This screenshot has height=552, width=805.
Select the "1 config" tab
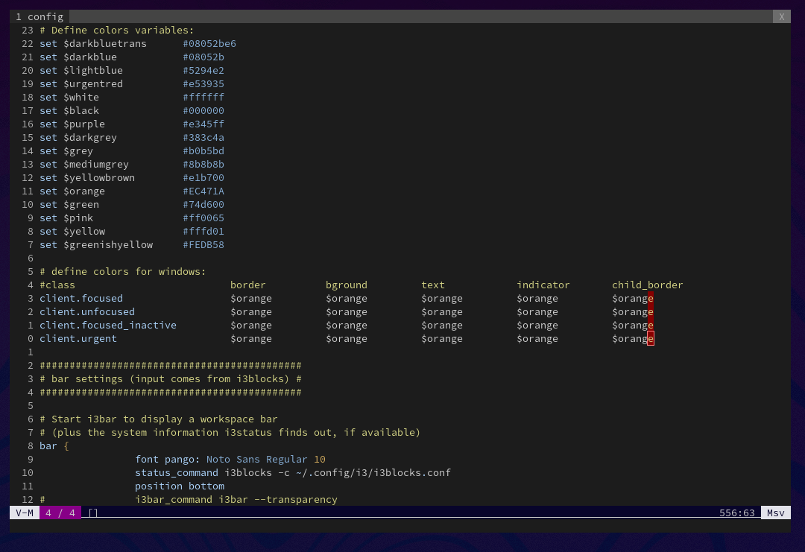(39, 16)
